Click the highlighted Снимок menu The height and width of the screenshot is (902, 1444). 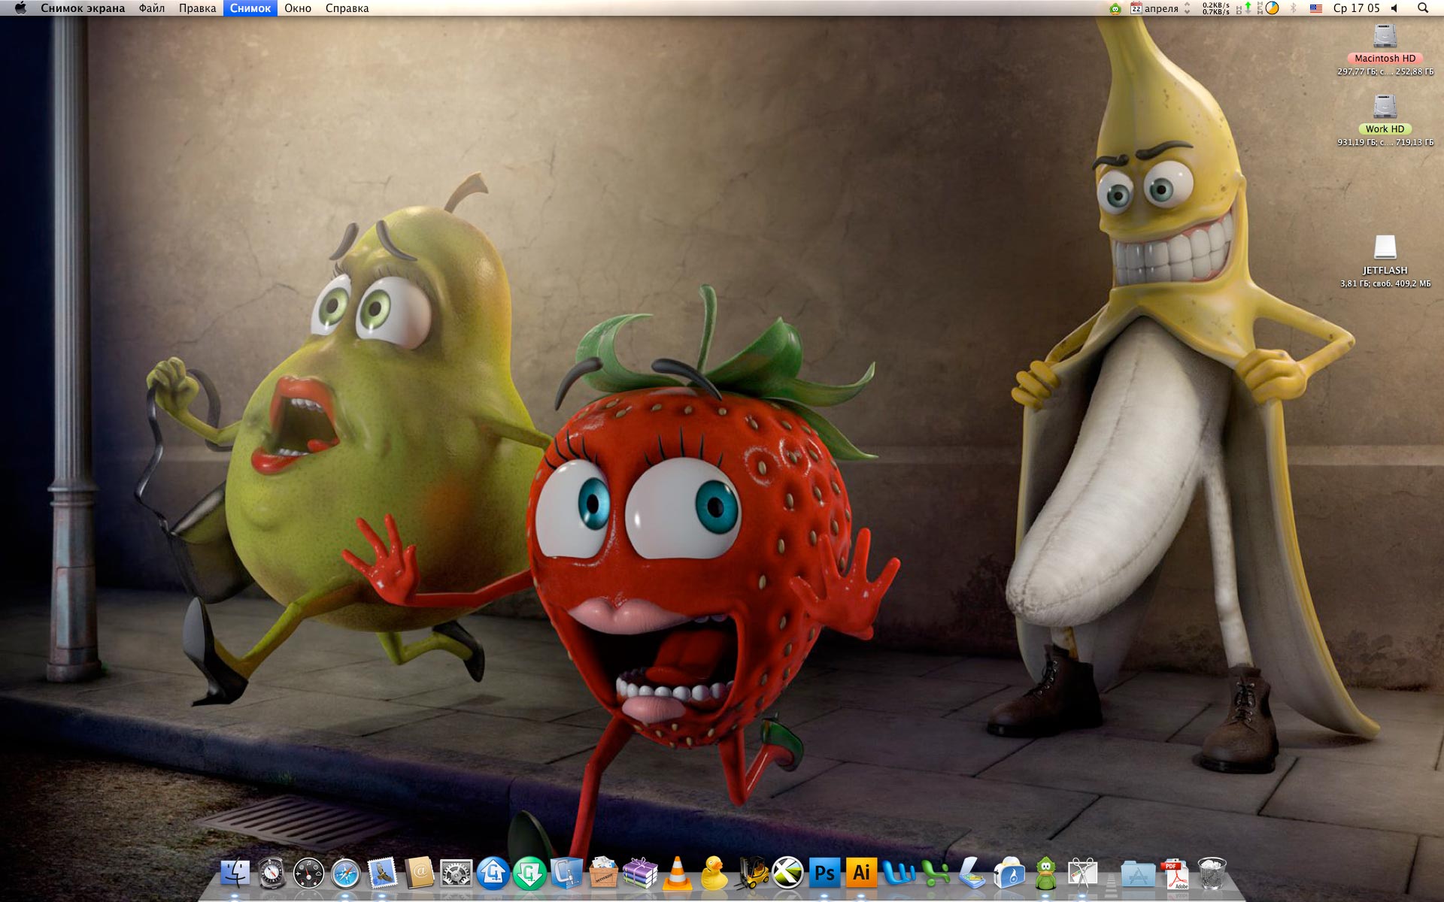(x=250, y=8)
